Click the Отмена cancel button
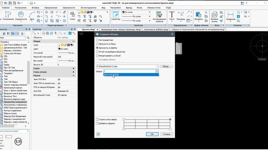The image size is (268, 150). click(x=167, y=134)
